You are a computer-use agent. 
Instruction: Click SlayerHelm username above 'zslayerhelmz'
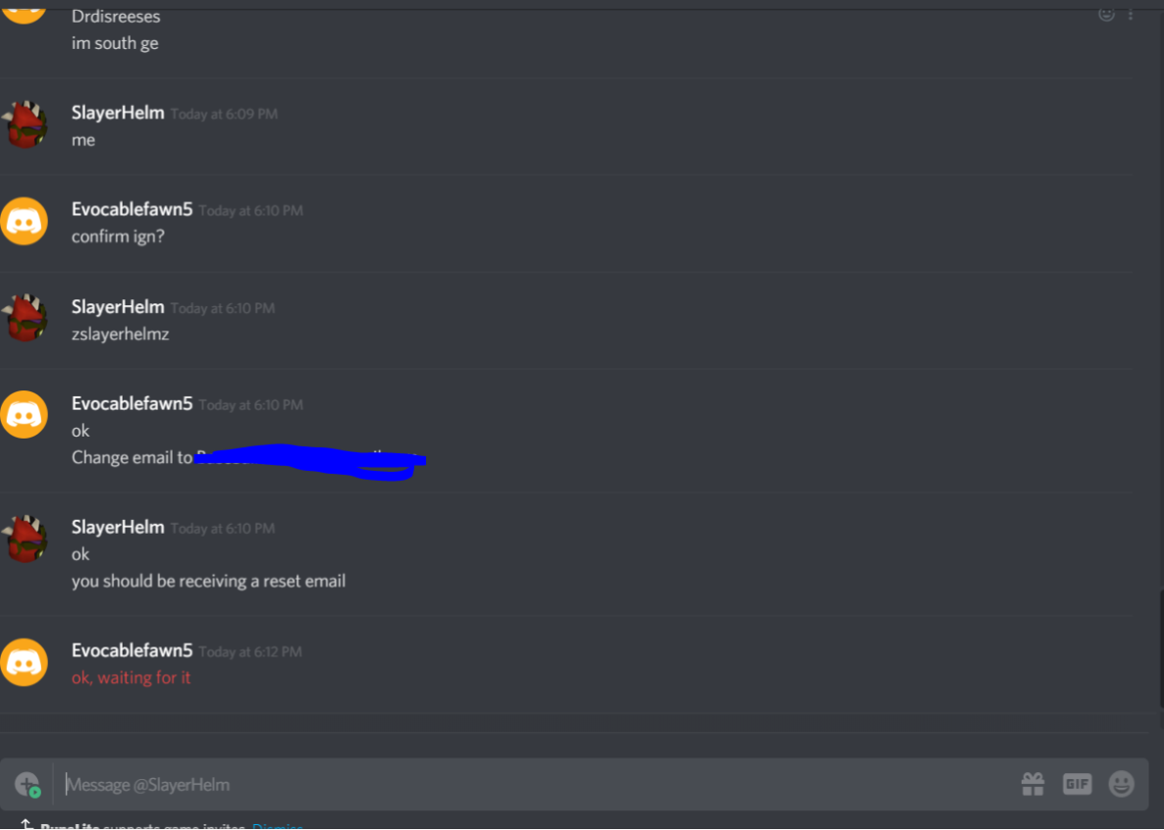pyautogui.click(x=118, y=307)
